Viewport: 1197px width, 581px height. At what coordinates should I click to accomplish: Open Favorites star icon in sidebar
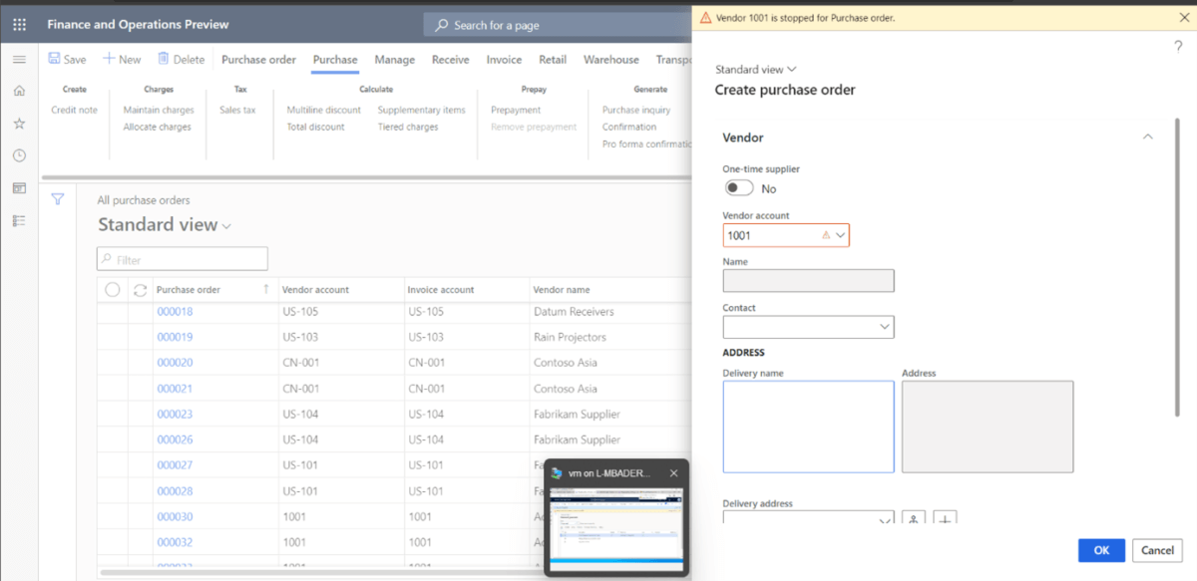(19, 124)
